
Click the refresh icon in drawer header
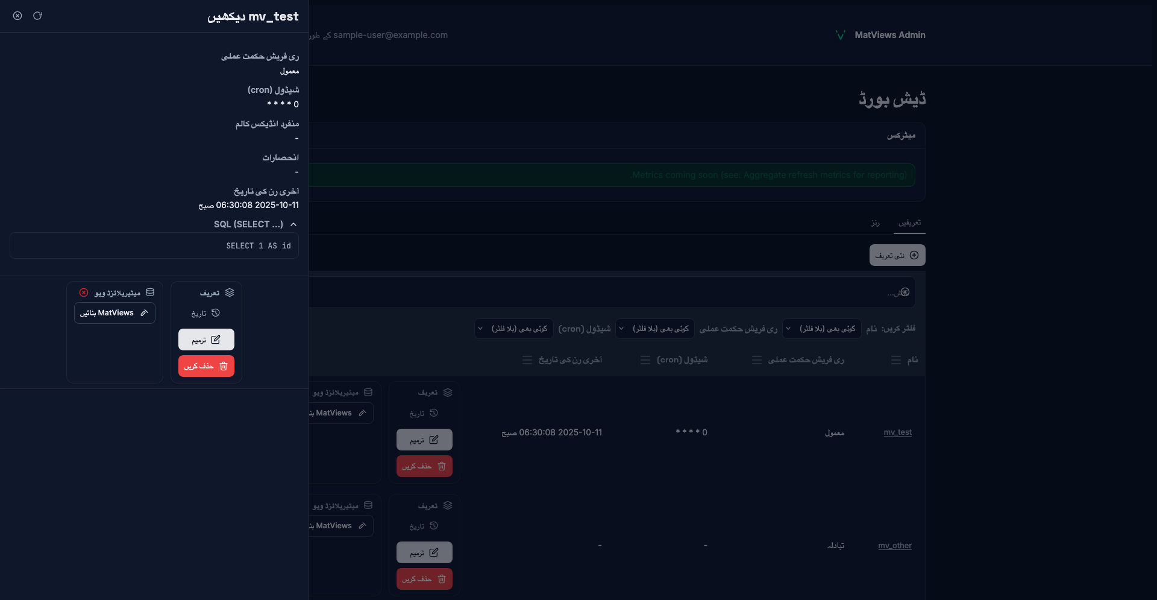pos(37,16)
